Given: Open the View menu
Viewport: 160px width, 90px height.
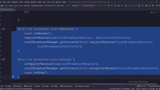Looking at the screenshot, I should [x=9, y=2].
